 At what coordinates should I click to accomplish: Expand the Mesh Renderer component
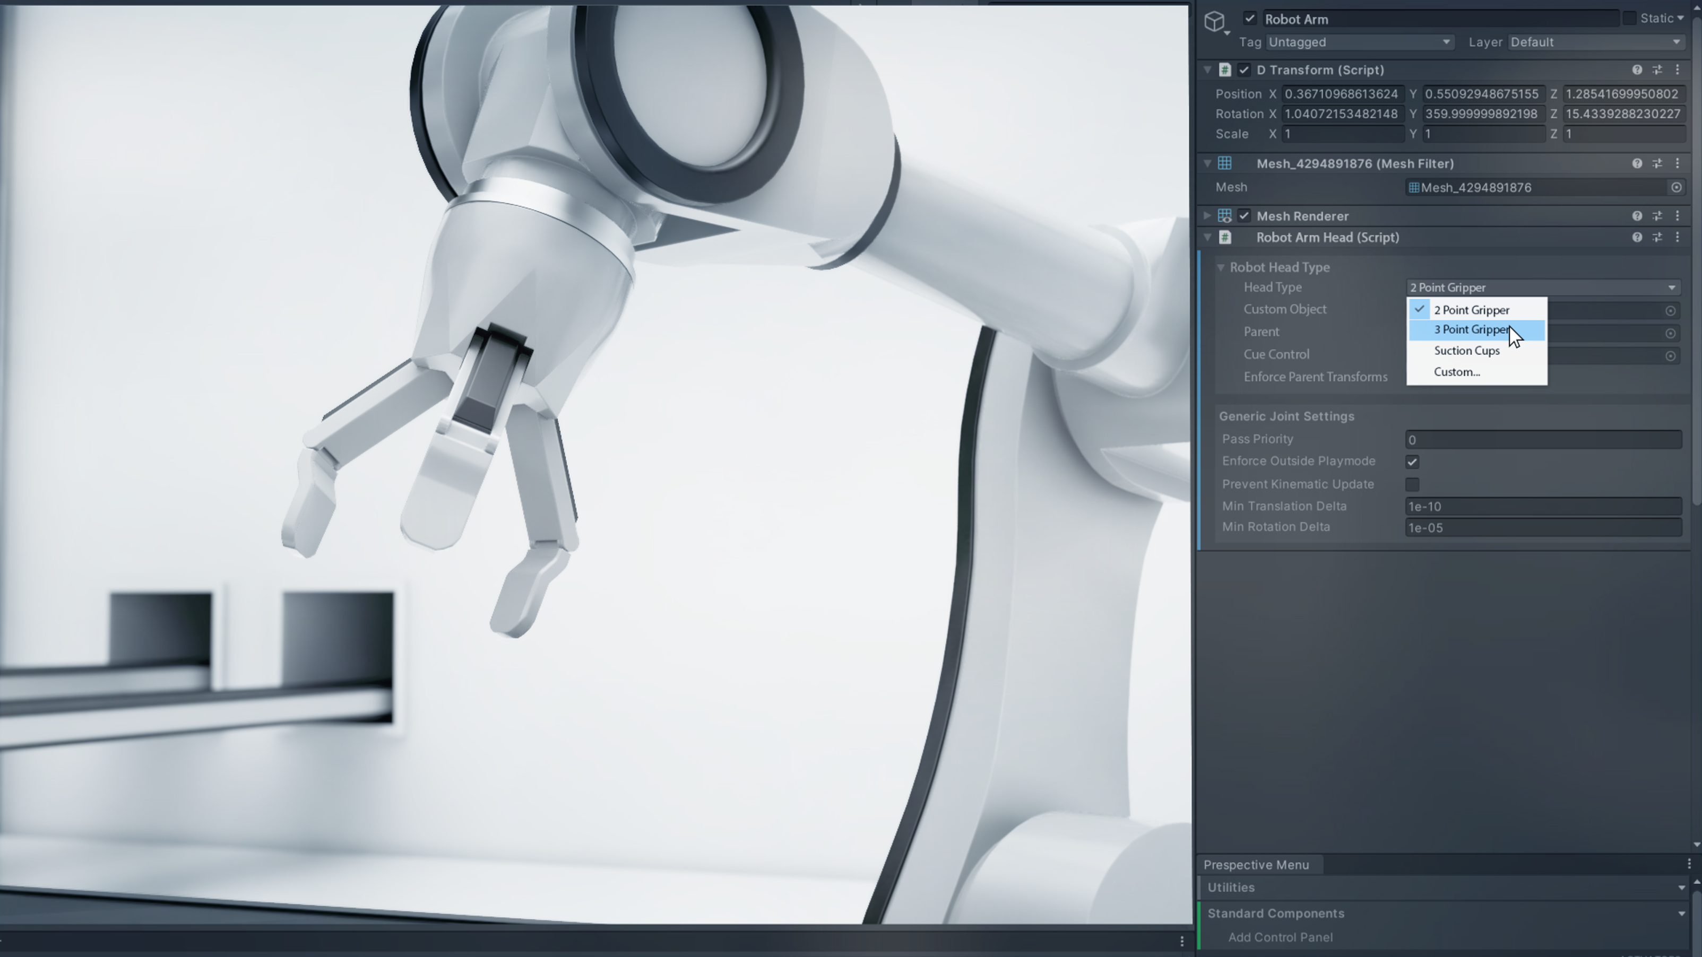tap(1207, 216)
